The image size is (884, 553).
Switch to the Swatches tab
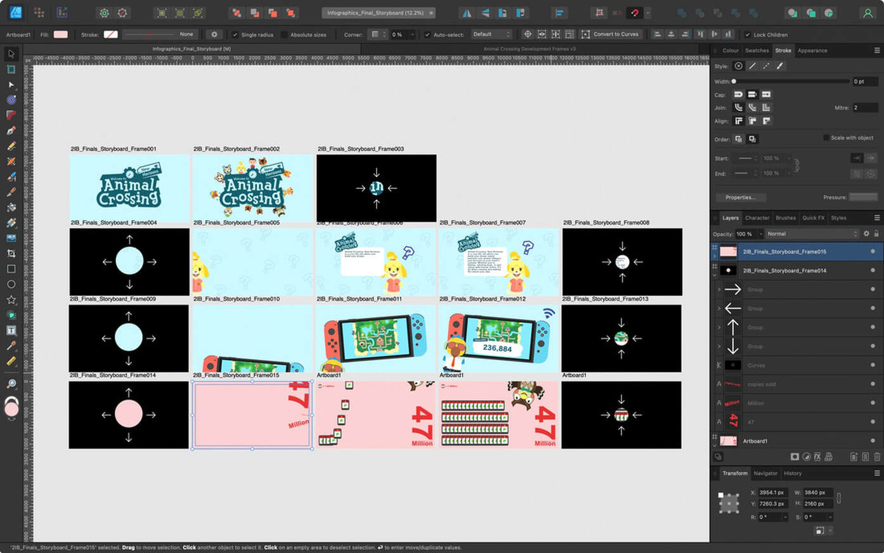click(757, 51)
